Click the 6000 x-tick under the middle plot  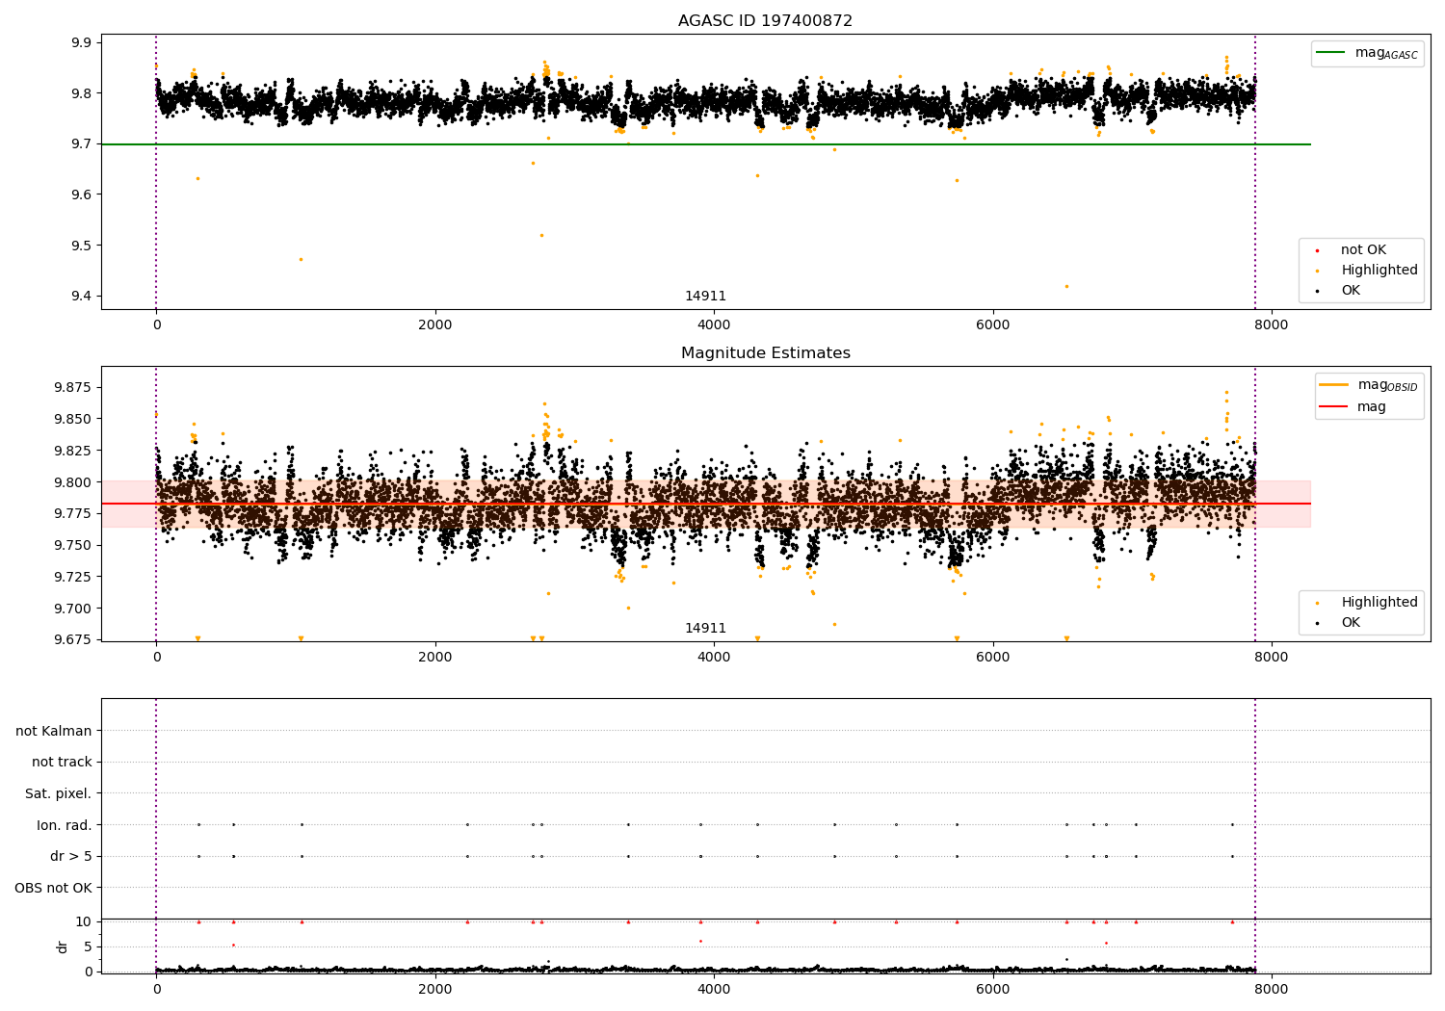point(993,657)
